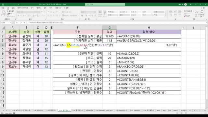The height and width of the screenshot is (117, 208).
Task: Switch to sheet tab 2-90 WEEKDAY
Action: [x=38, y=110]
